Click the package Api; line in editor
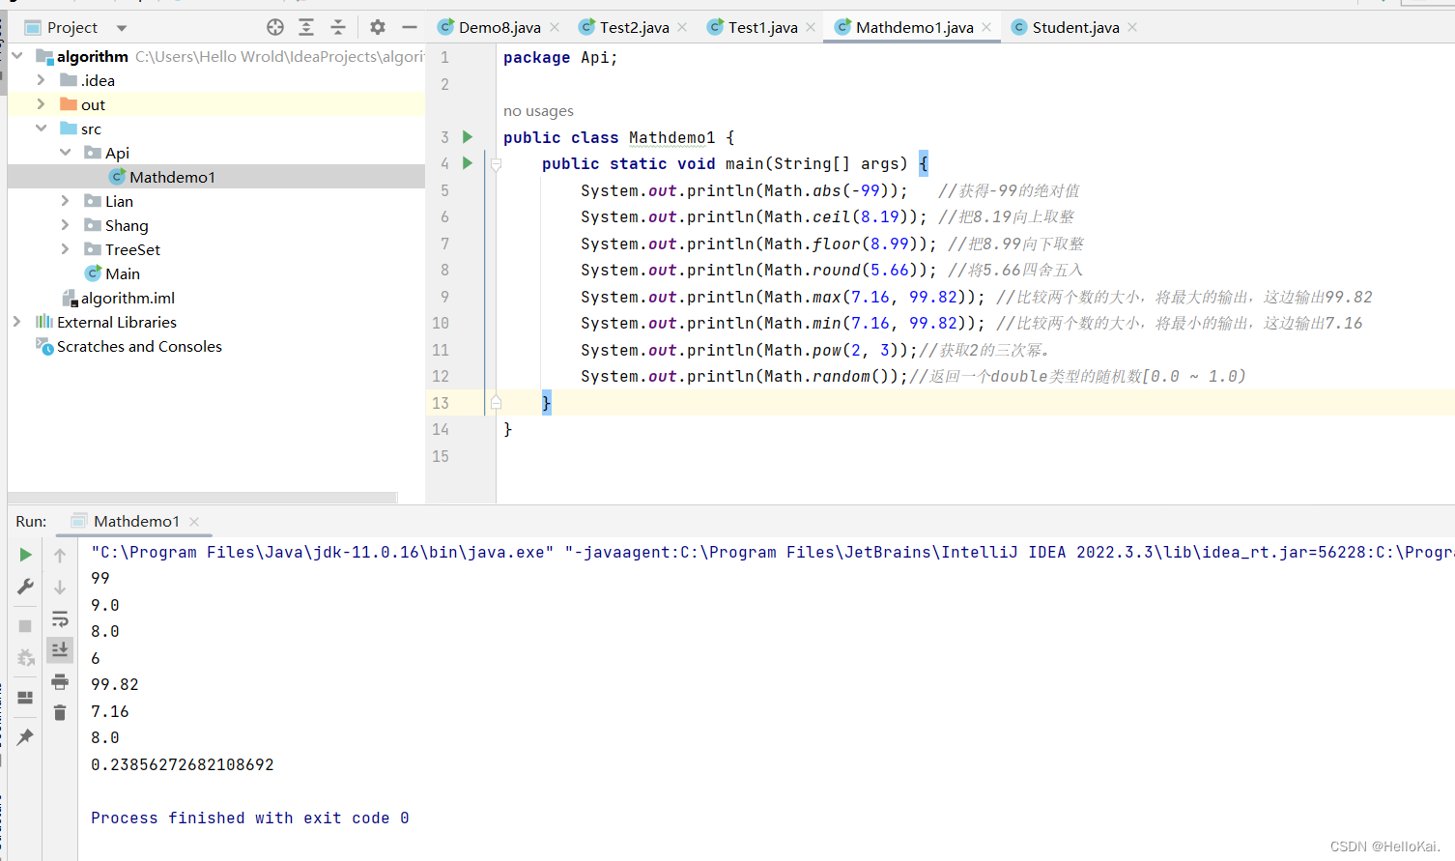The width and height of the screenshot is (1455, 861). 560,58
